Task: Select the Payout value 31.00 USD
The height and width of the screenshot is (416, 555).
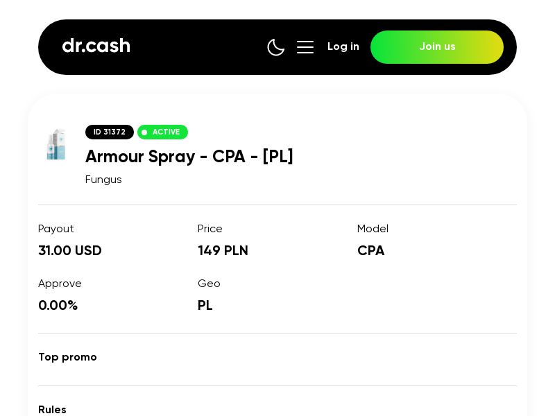Action: pyautogui.click(x=69, y=250)
